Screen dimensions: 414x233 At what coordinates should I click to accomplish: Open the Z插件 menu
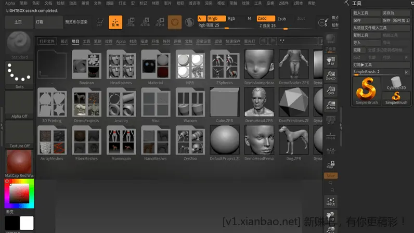[x=284, y=3]
